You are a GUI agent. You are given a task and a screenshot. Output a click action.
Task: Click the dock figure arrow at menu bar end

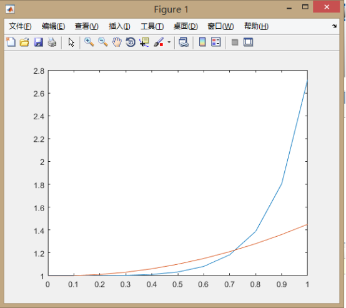click(x=334, y=26)
